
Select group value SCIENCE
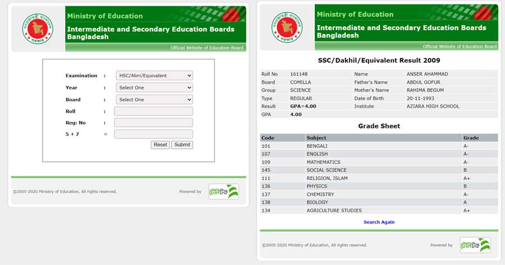pyautogui.click(x=301, y=90)
